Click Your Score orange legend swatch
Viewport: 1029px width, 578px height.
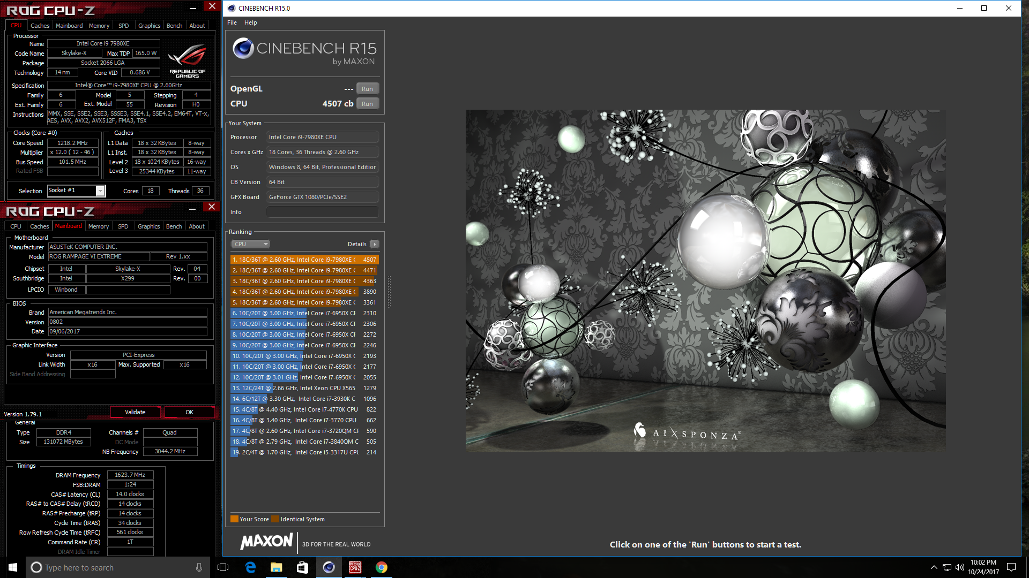(234, 519)
